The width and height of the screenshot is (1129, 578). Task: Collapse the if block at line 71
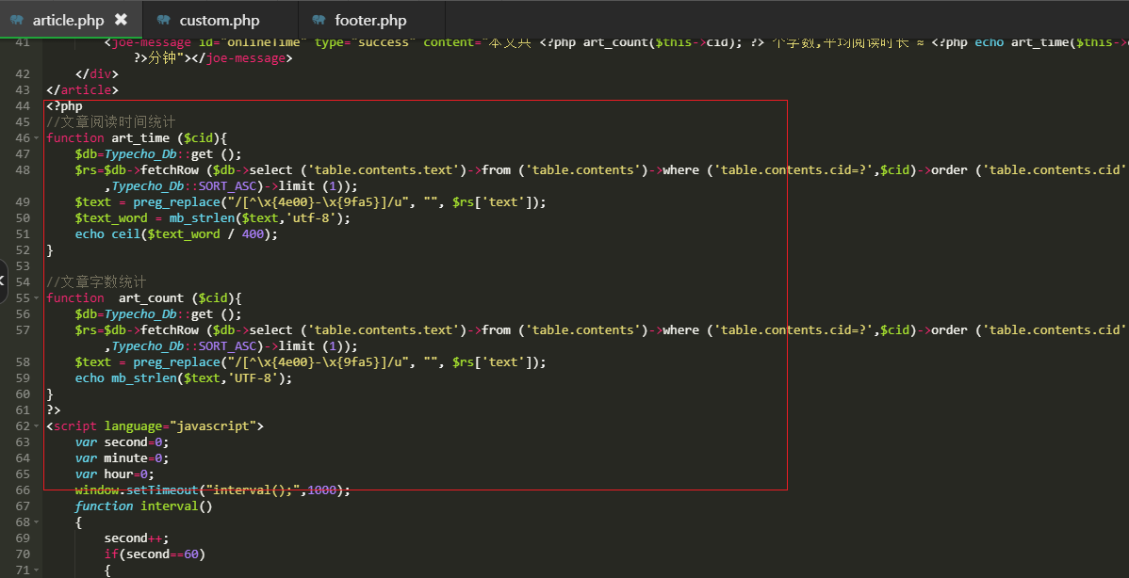click(37, 570)
